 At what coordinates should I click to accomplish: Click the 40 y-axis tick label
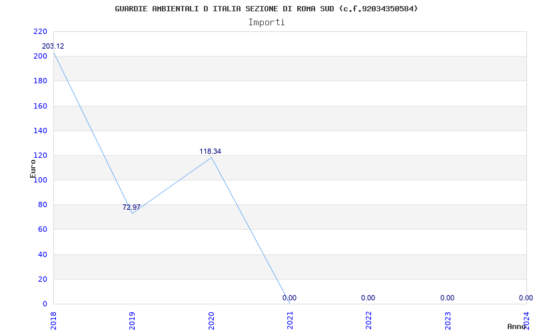[x=42, y=254]
